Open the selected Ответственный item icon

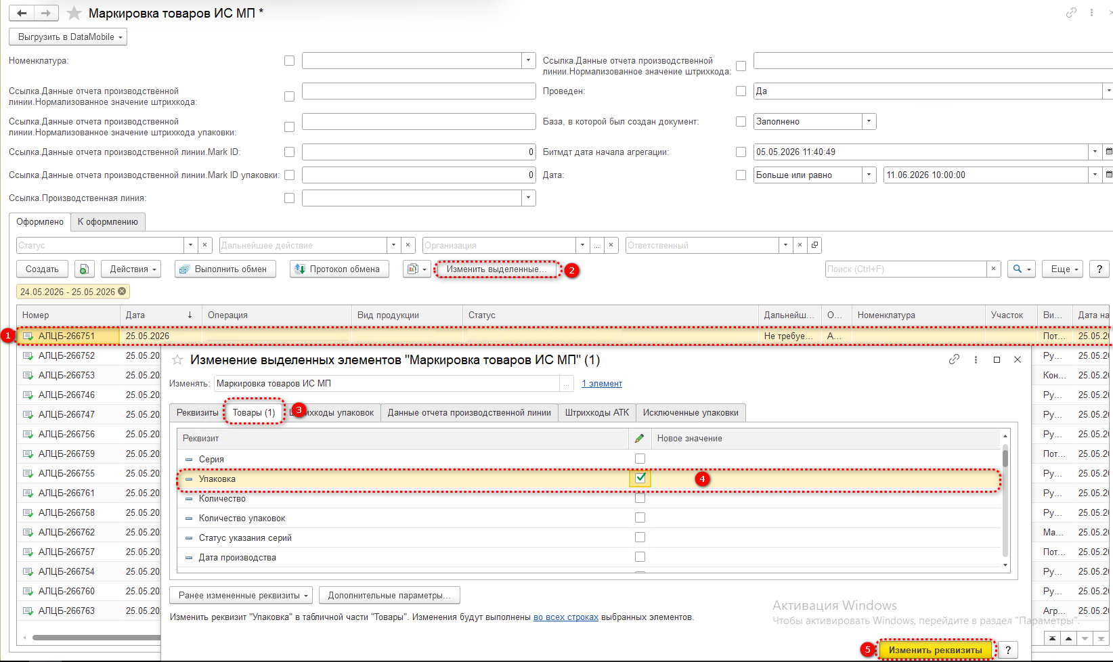[814, 245]
